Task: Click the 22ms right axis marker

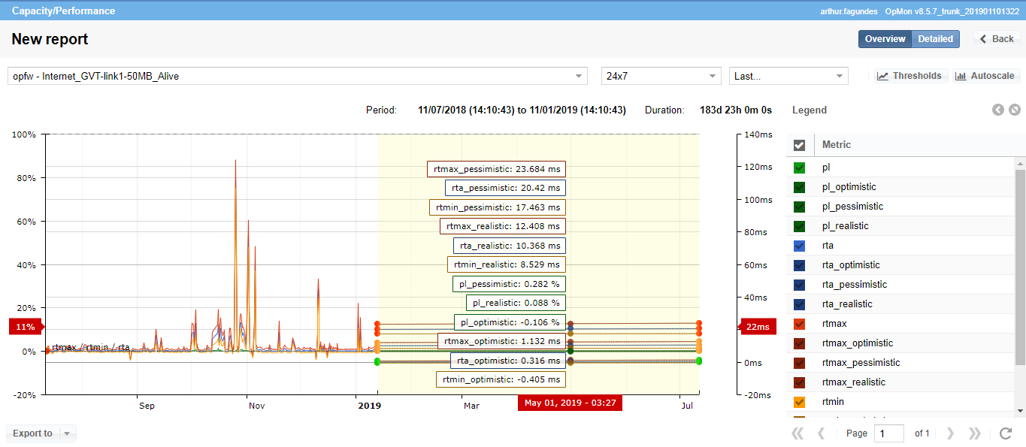Action: 758,326
